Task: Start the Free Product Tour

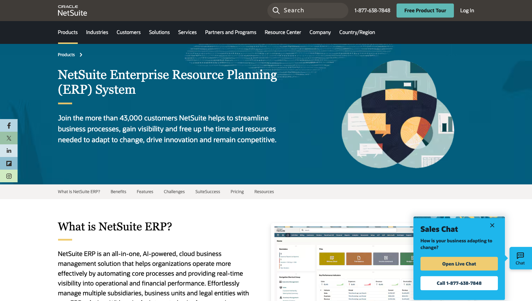Action: (425, 10)
